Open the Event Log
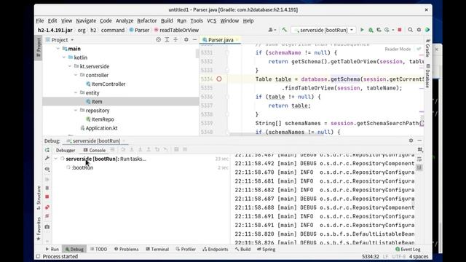Image resolution: width=466 pixels, height=262 pixels. click(408, 249)
